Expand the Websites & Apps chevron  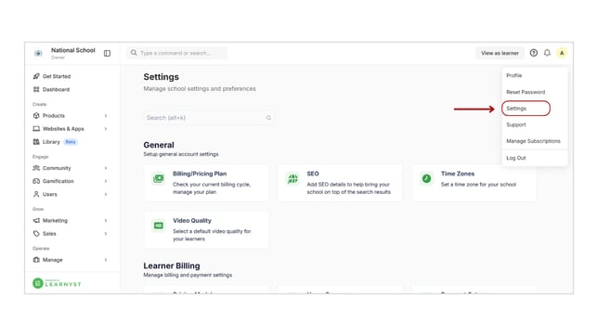pos(106,129)
